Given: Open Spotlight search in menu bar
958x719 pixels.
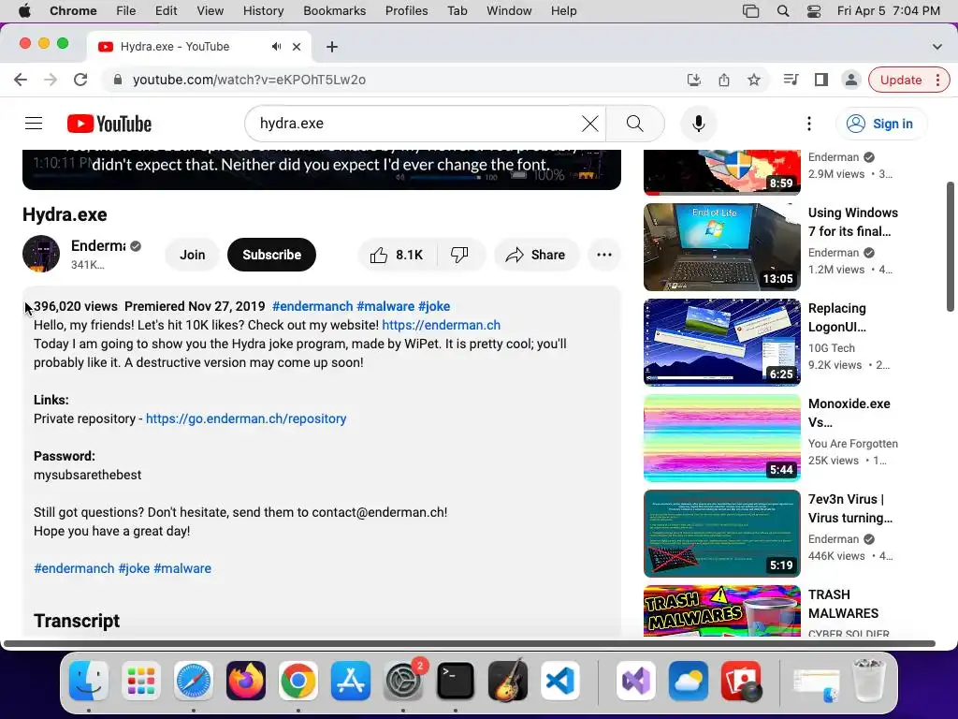Looking at the screenshot, I should click(783, 11).
